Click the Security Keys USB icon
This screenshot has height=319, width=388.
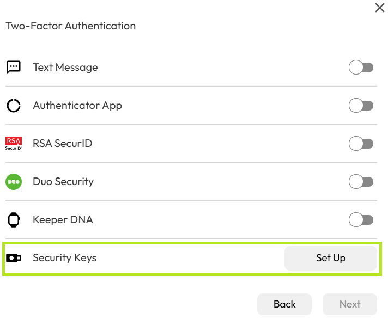point(14,258)
